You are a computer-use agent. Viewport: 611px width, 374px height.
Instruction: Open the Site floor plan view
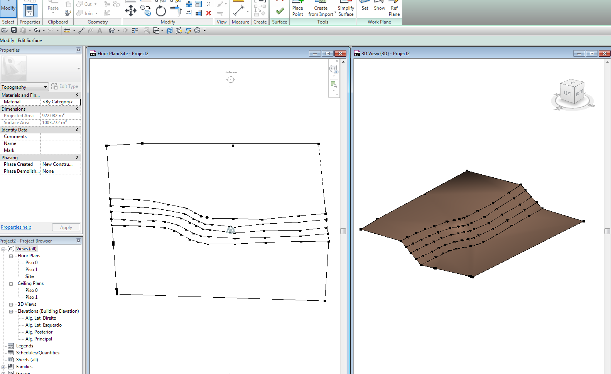coord(29,276)
